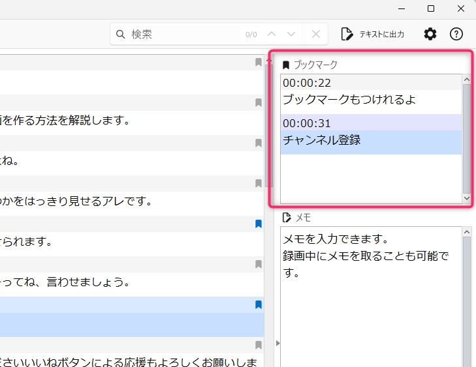476x367 pixels.
Task: Focus the 検索 search input field
Action: pos(183,34)
